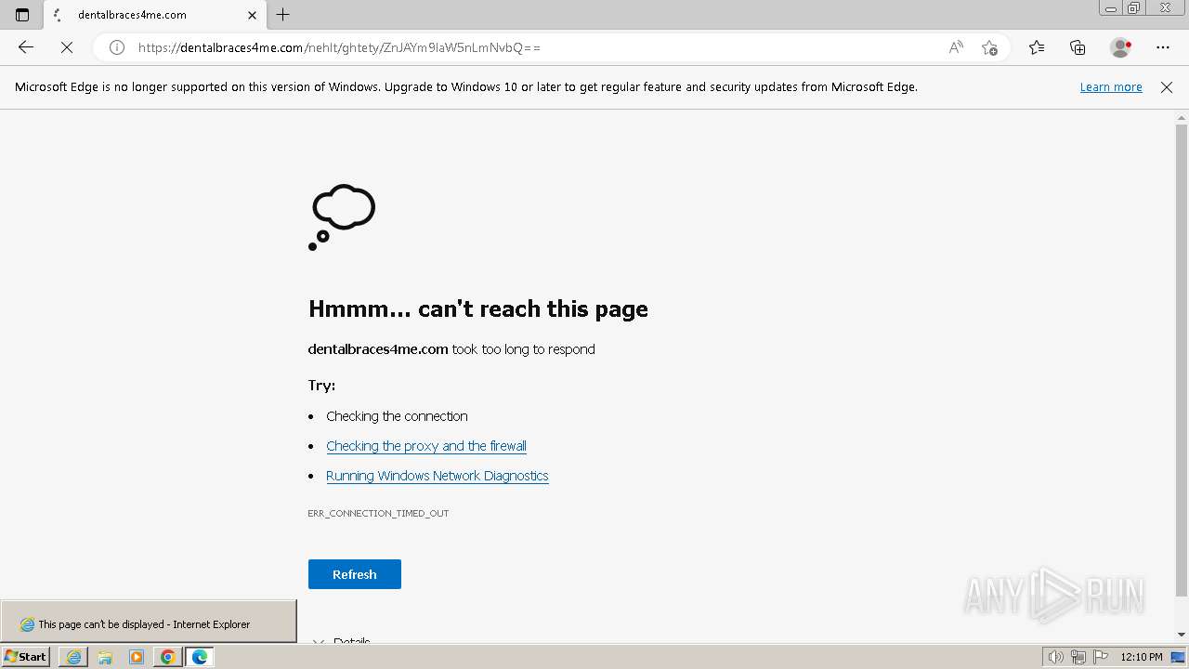Click the 'Hmmm... can't reach this page' heading
The width and height of the screenshot is (1189, 669).
tap(478, 308)
